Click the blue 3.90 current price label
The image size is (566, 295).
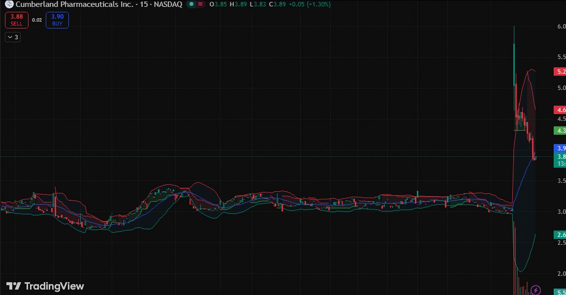pyautogui.click(x=561, y=148)
